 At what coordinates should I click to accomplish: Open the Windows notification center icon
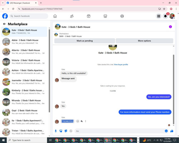coord(175,140)
